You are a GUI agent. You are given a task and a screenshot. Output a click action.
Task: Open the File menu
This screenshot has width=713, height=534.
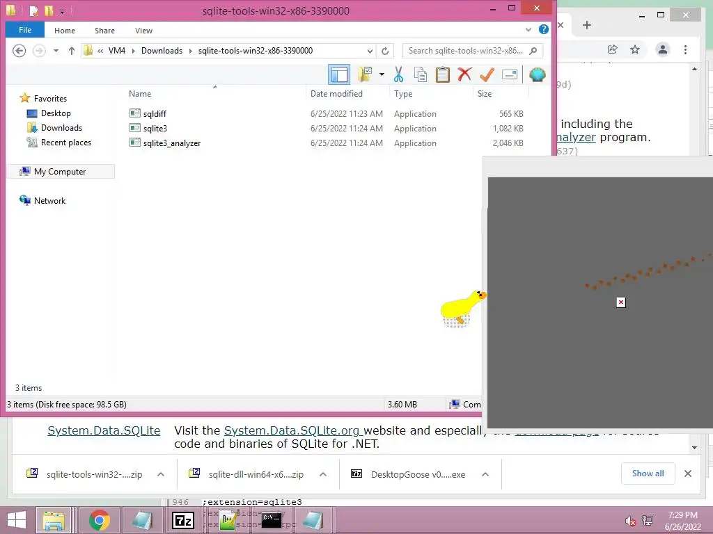25,30
